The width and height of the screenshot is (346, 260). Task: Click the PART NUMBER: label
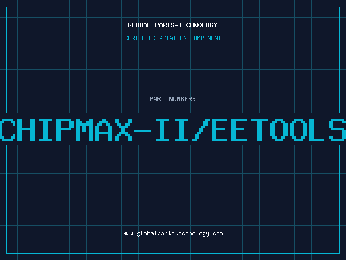click(x=173, y=99)
